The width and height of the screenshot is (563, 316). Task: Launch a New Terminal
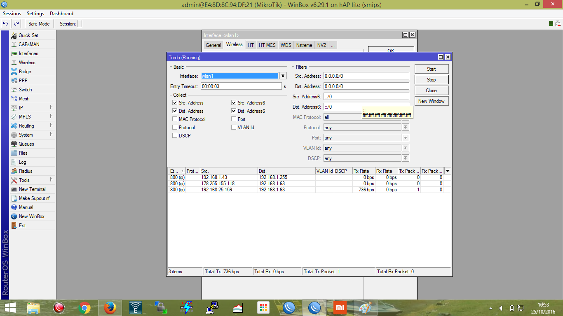click(33, 189)
